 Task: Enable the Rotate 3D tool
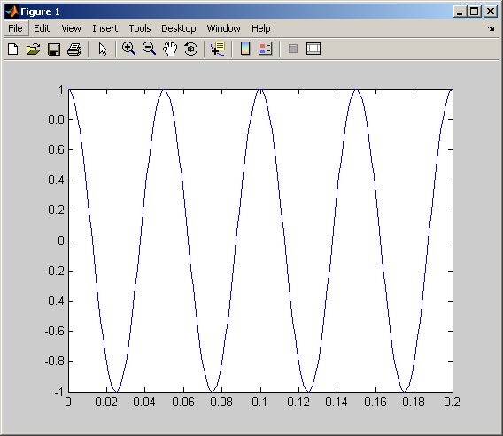click(191, 49)
